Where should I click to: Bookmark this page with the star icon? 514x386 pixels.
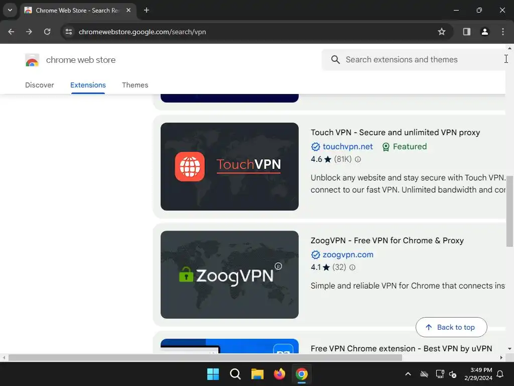[x=442, y=32]
